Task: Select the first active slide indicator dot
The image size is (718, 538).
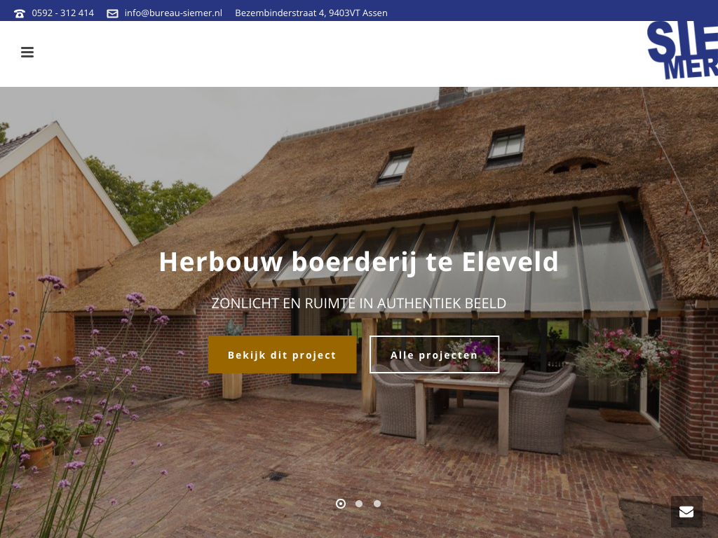Action: pos(341,504)
